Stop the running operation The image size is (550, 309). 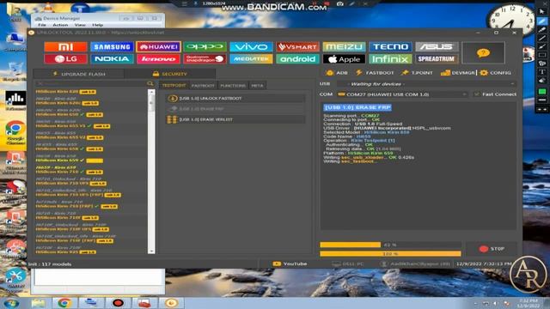point(492,249)
